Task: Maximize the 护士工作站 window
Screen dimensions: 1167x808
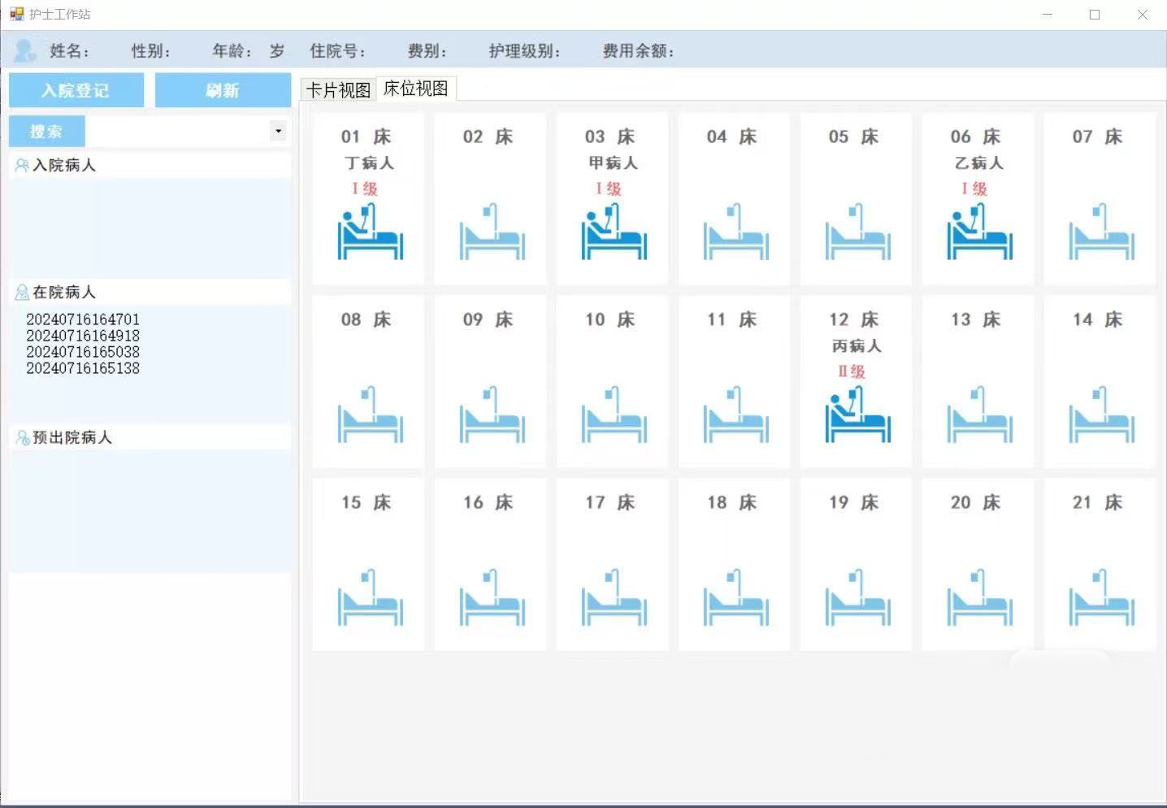Action: tap(1095, 15)
